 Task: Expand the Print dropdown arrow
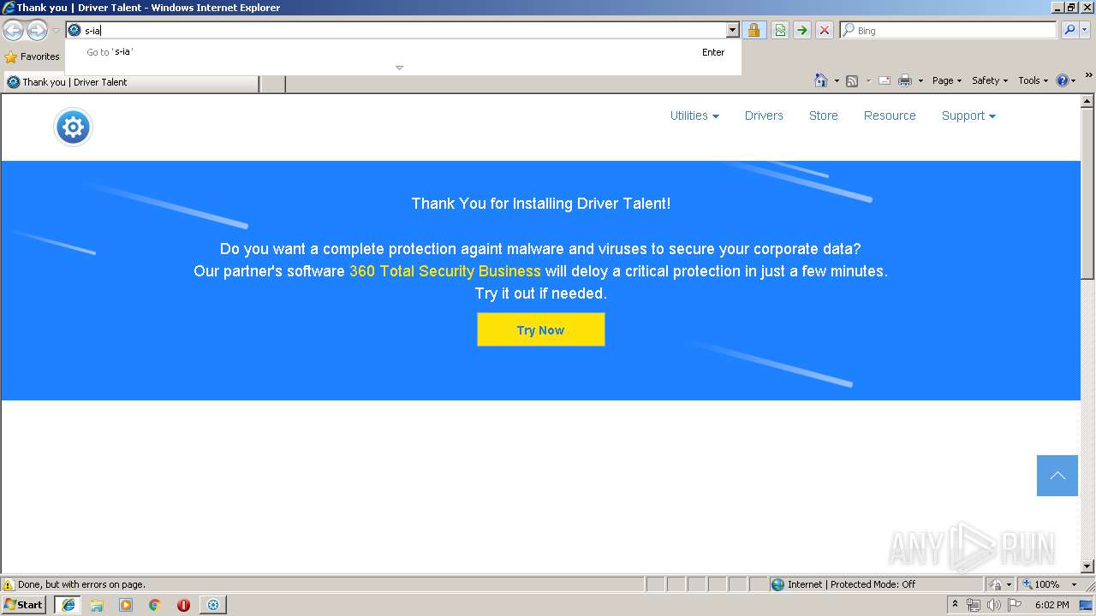920,81
